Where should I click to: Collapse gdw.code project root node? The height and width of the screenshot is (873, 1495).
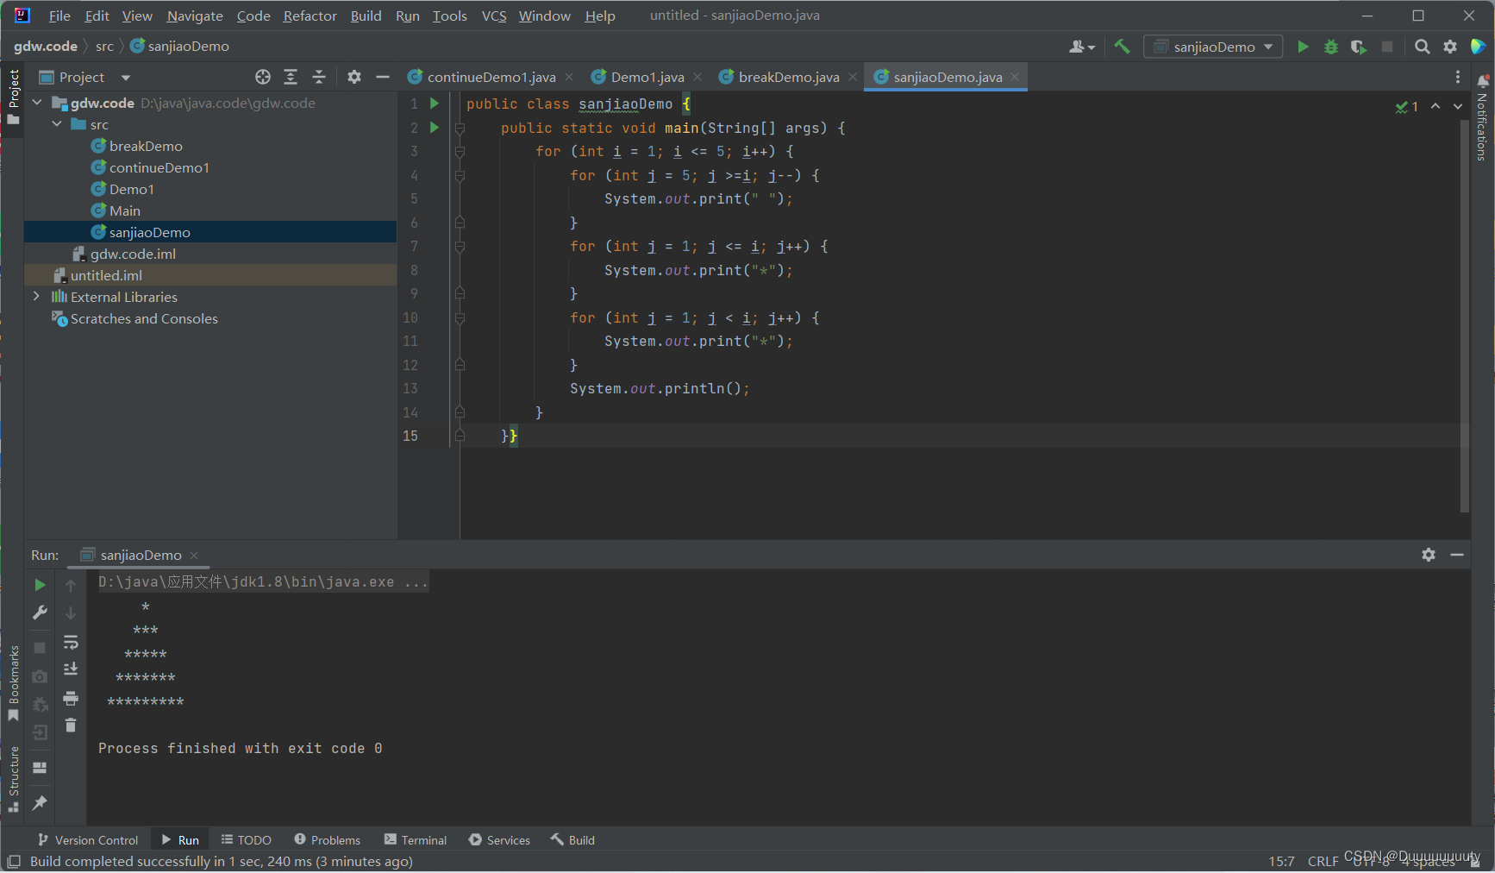37,103
